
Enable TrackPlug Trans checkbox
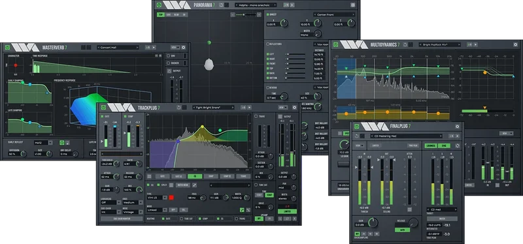pos(256,116)
